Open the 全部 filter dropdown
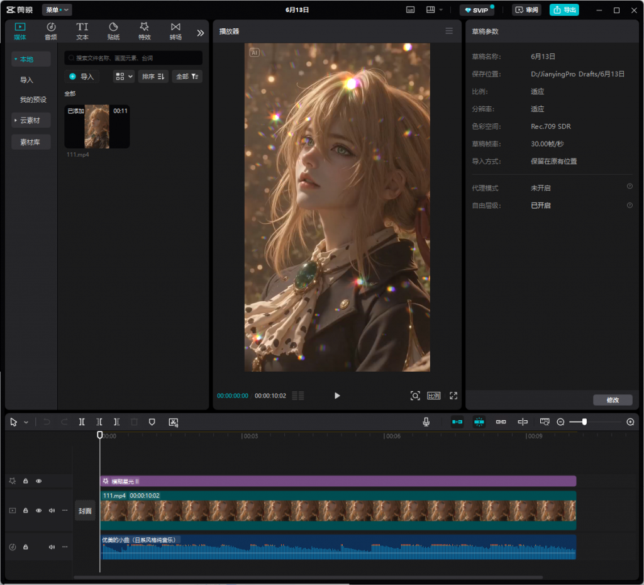The width and height of the screenshot is (644, 585). (x=187, y=76)
